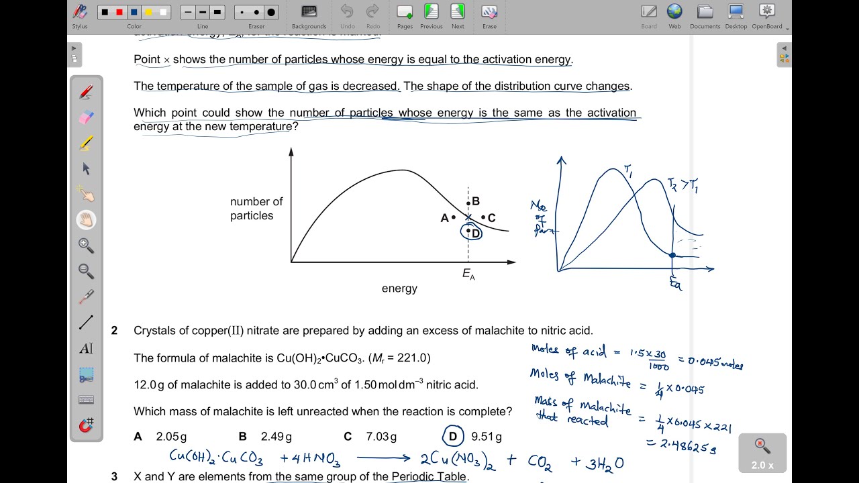
Task: Open the Documents view
Action: (x=705, y=16)
